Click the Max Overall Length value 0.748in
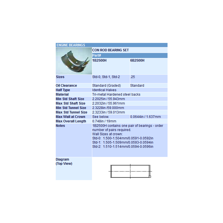 [104, 121]
